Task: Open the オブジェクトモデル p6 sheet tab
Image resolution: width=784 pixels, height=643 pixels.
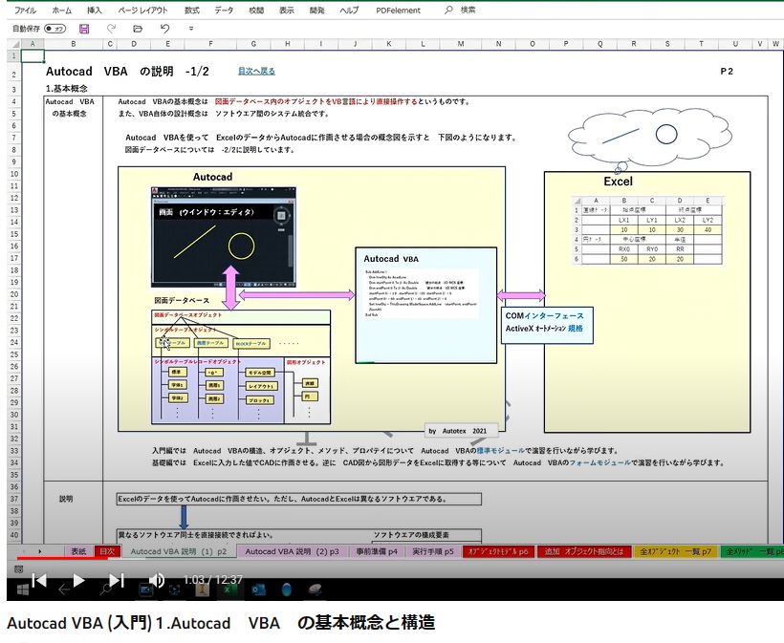Action: [500, 552]
